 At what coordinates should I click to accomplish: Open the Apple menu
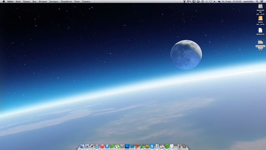point(4,2)
